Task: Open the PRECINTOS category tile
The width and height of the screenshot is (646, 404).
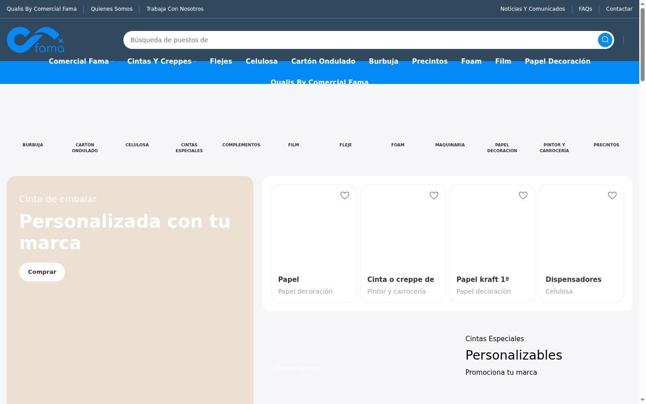Action: click(x=607, y=145)
